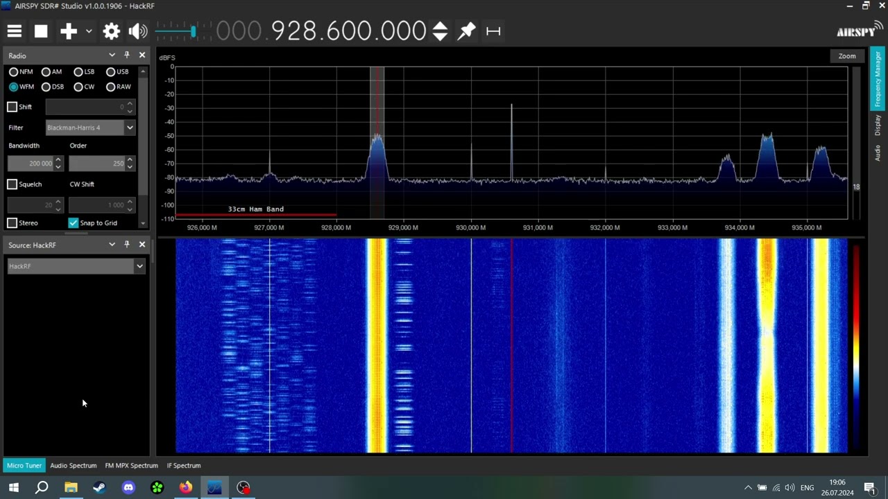Stop the radio with the square button
This screenshot has width=888, height=499.
(41, 31)
